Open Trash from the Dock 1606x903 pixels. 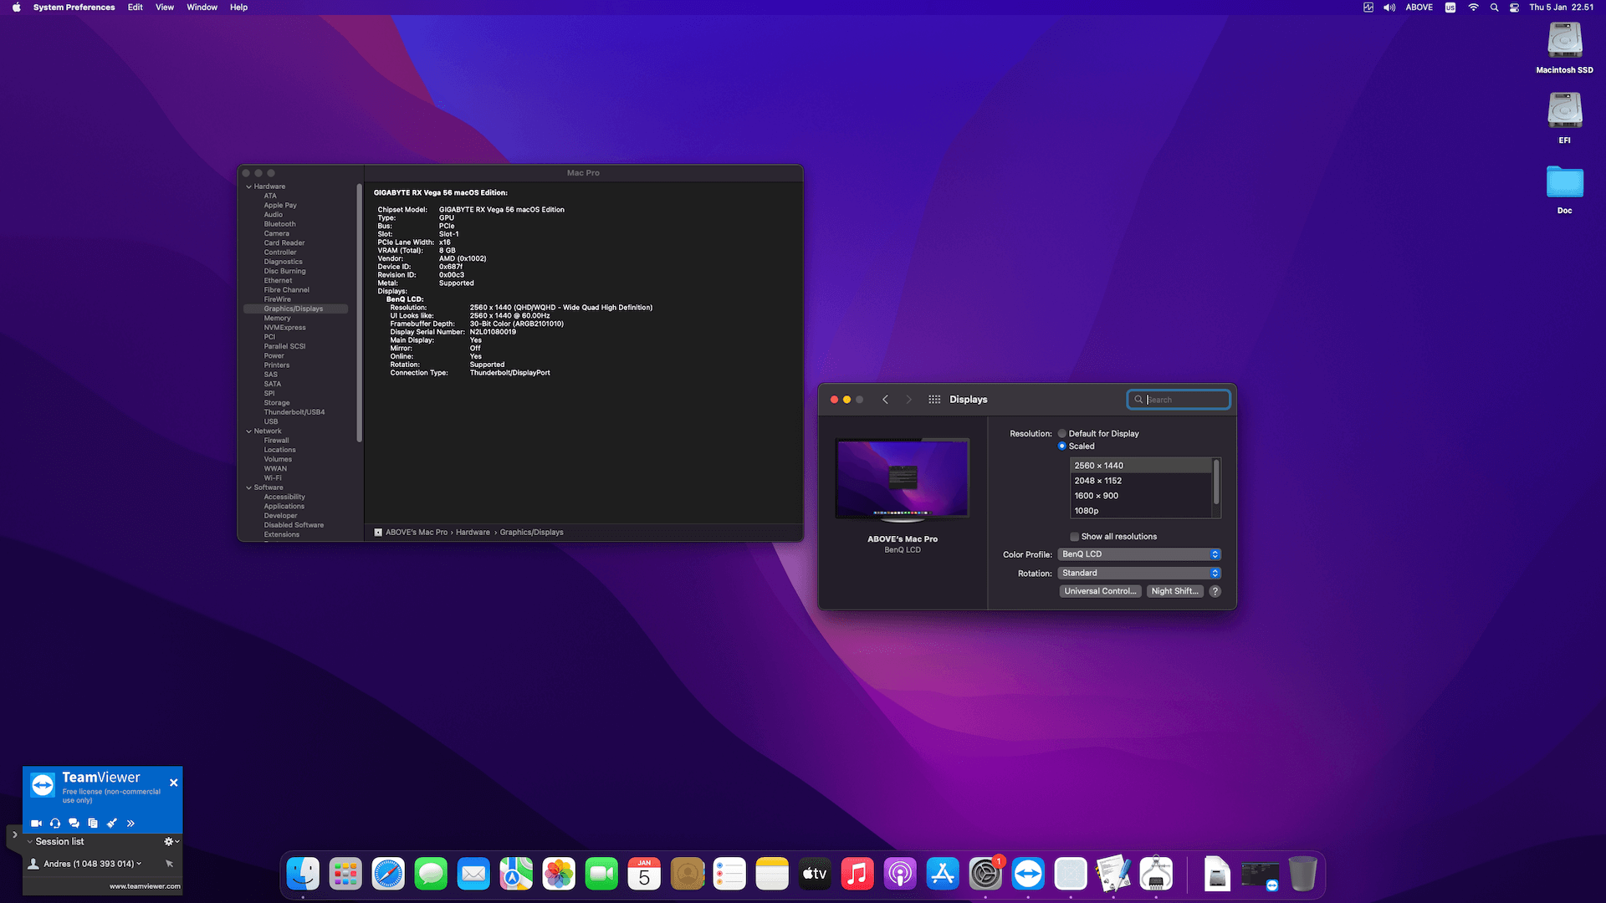click(1302, 875)
